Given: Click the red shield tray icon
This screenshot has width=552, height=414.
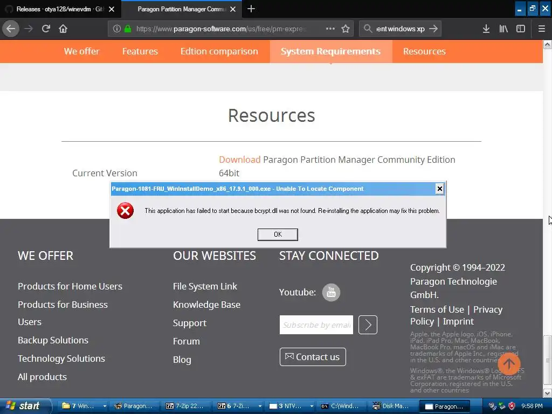Looking at the screenshot, I should 512,406.
